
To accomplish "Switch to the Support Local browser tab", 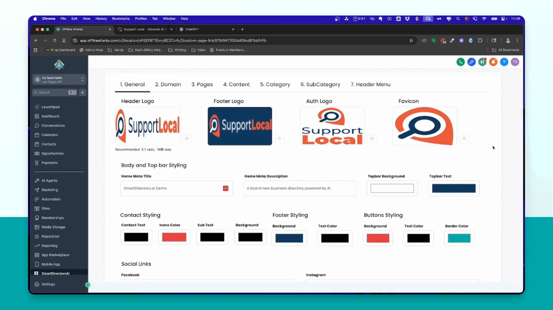I will pyautogui.click(x=145, y=29).
